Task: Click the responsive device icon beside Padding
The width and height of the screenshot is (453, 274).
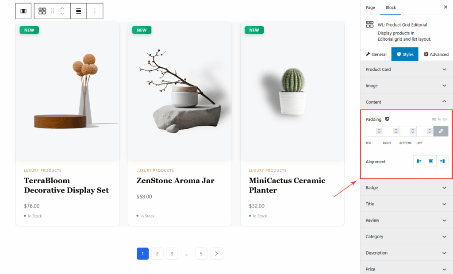Action: (387, 120)
